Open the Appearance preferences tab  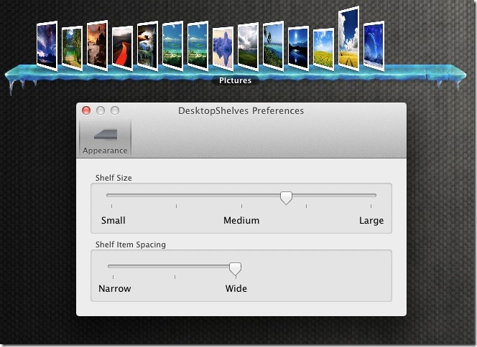pos(105,138)
